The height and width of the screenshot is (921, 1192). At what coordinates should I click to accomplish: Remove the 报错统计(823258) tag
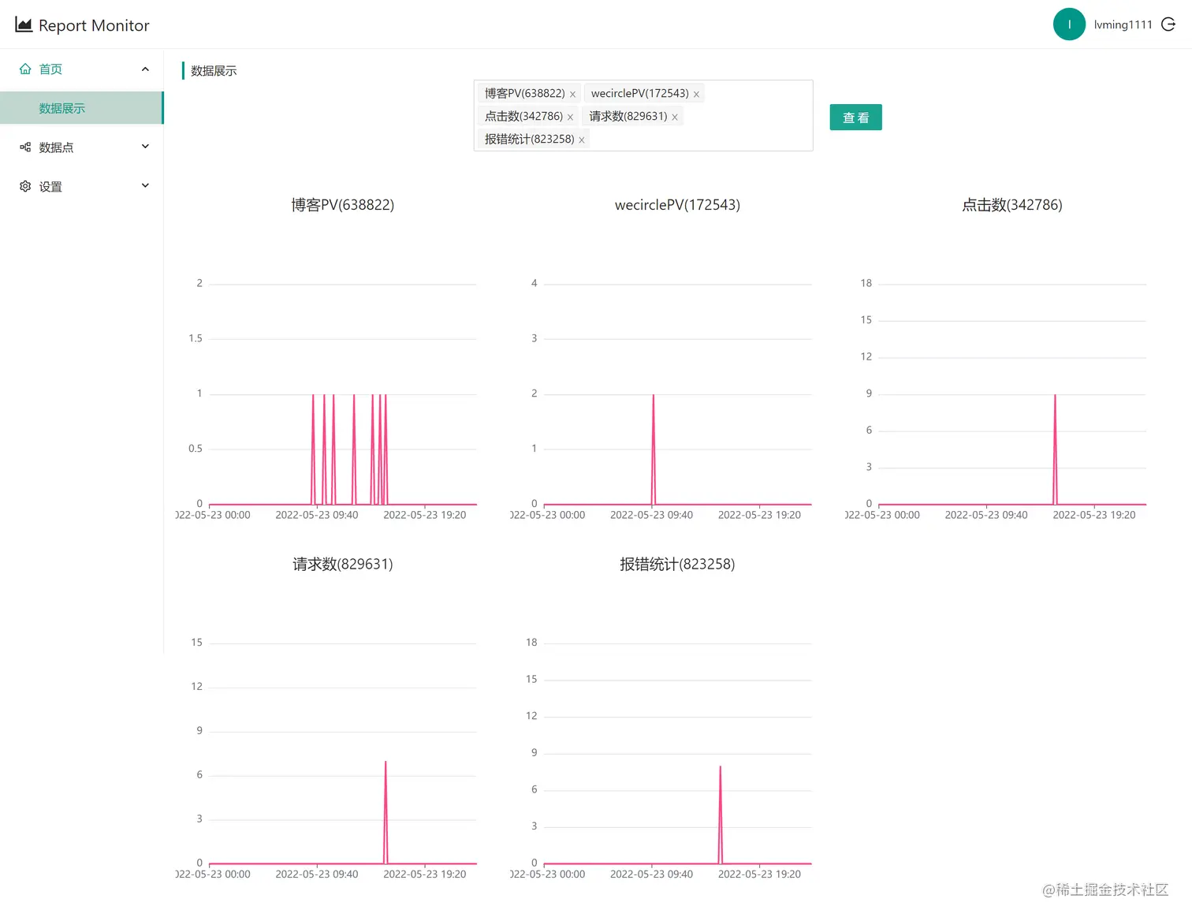(582, 140)
